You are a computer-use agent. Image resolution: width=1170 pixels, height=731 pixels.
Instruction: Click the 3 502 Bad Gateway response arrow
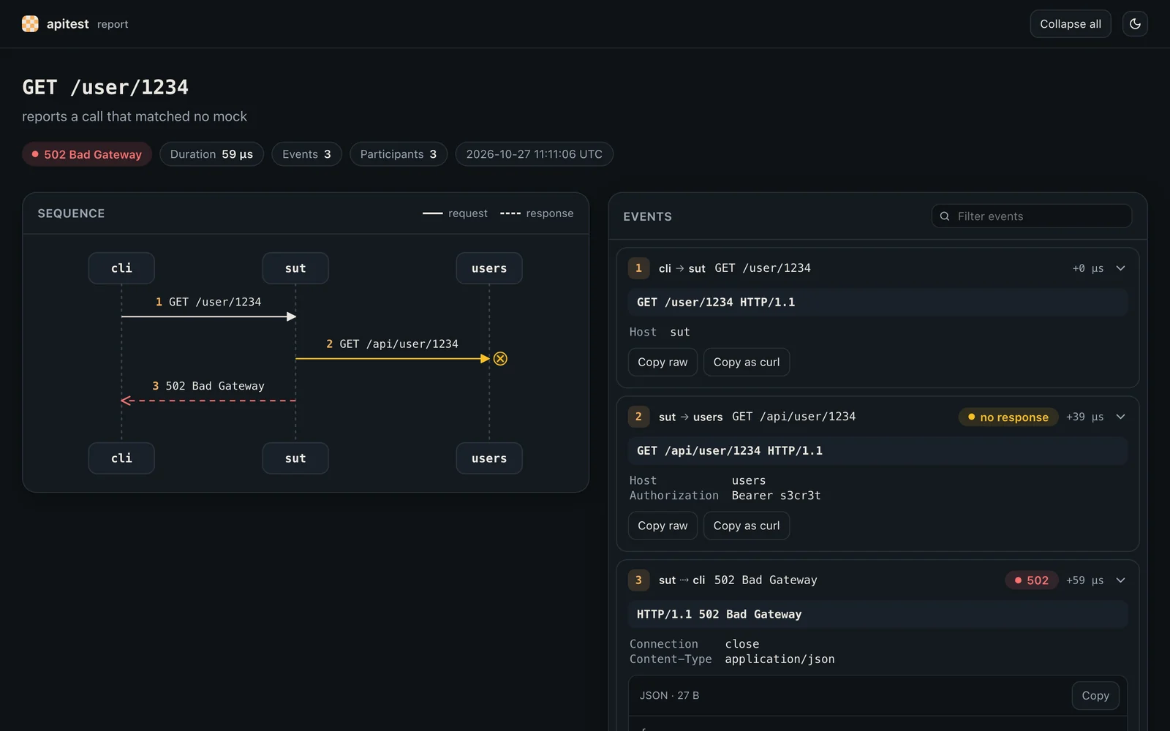208,401
